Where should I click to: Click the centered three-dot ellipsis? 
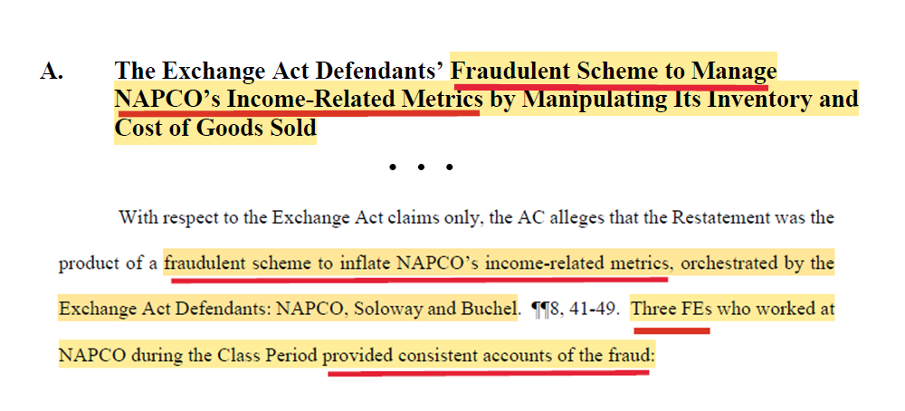tap(421, 167)
